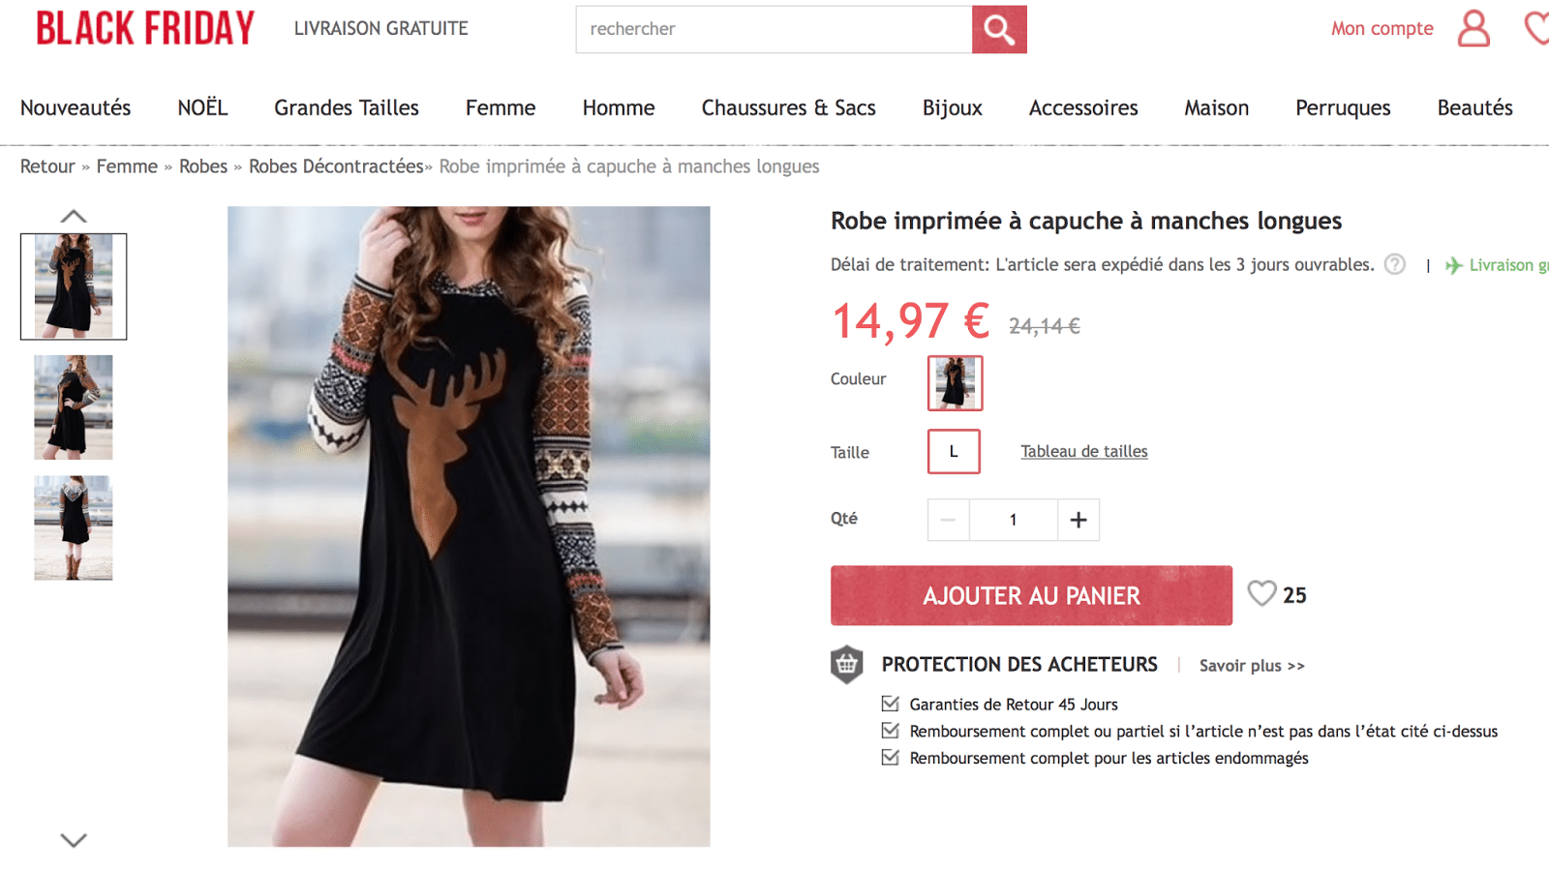Screen dimensions: 1549x871
Task: Open the Femme menu
Action: tap(501, 107)
